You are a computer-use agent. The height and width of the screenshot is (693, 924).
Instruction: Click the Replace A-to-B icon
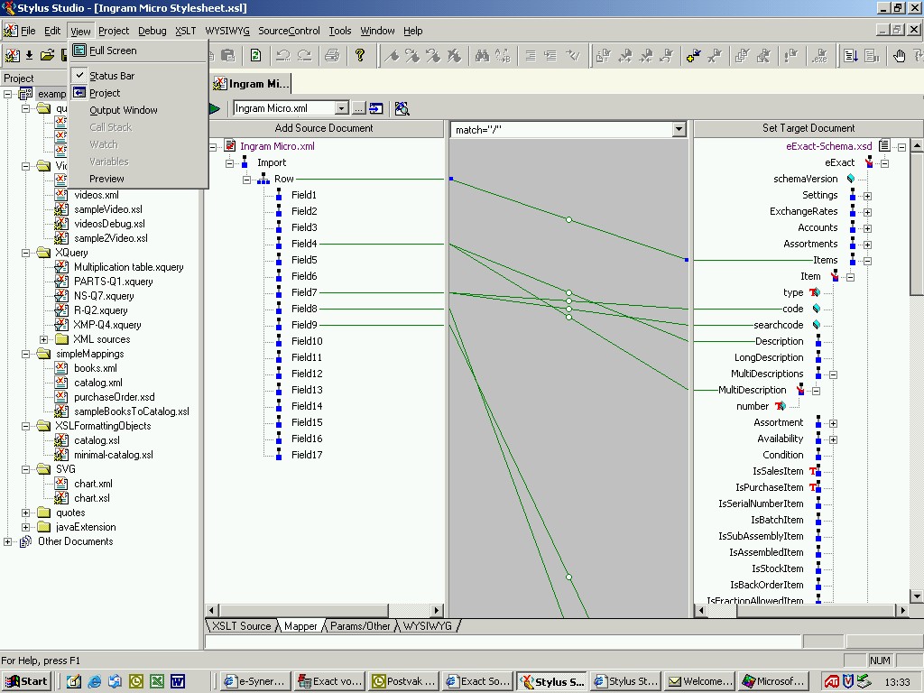pyautogui.click(x=503, y=55)
